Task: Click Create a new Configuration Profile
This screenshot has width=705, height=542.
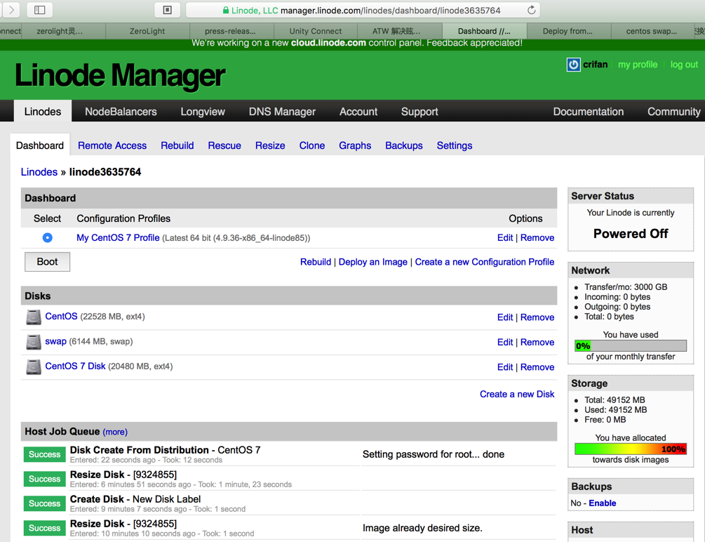Action: click(485, 262)
